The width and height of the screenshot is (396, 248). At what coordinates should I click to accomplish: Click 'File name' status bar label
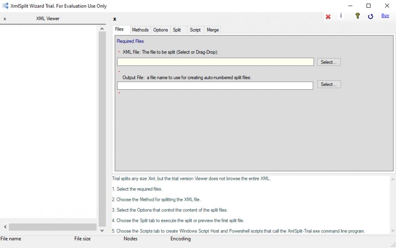11,239
